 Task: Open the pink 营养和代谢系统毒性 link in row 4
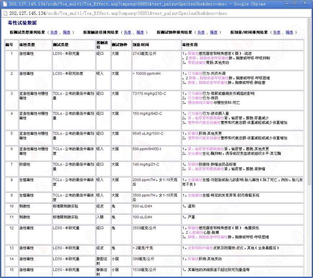pyautogui.click(x=204, y=123)
